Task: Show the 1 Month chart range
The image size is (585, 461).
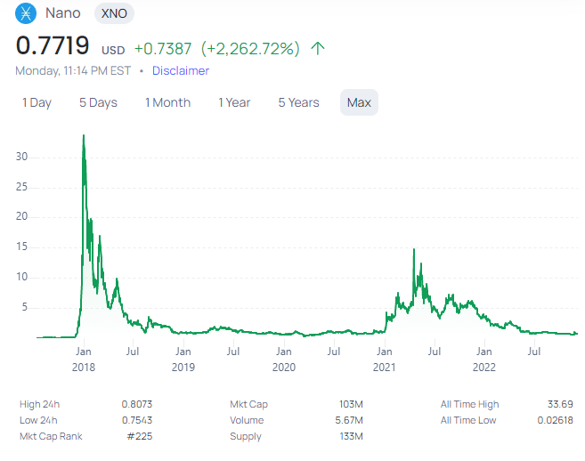Action: coord(167,102)
